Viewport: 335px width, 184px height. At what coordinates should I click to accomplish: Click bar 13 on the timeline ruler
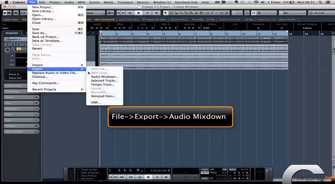(291, 34)
